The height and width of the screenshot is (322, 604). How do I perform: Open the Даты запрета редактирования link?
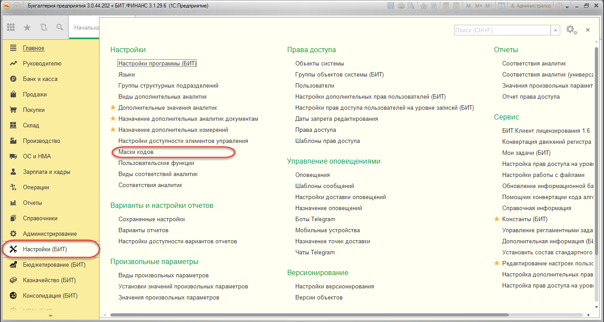[x=336, y=119]
